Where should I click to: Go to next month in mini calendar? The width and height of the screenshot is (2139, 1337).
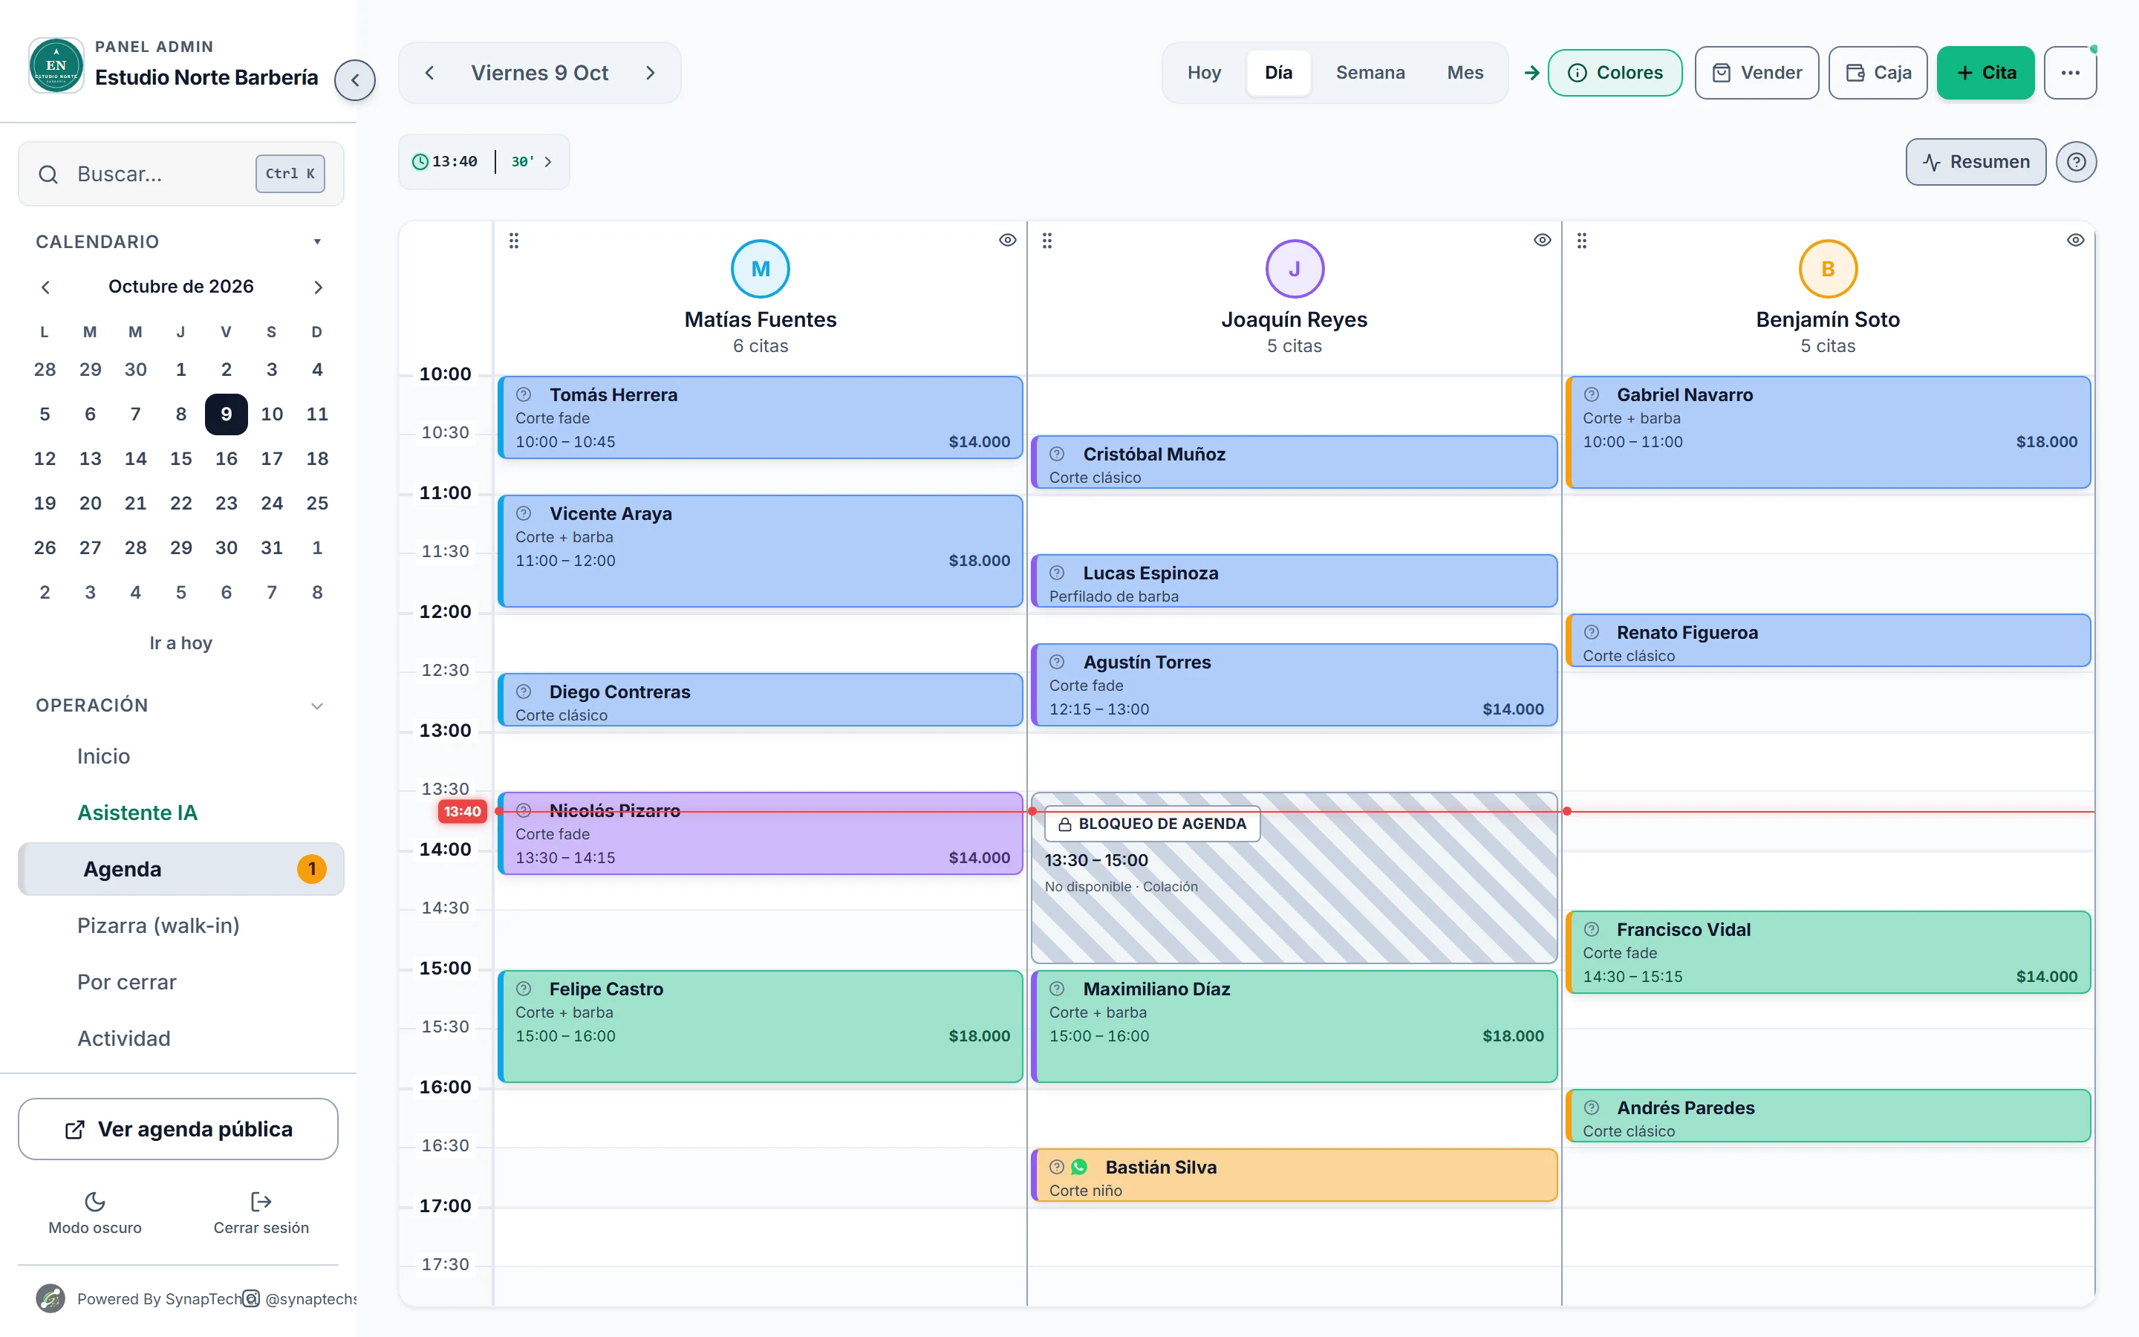[318, 287]
